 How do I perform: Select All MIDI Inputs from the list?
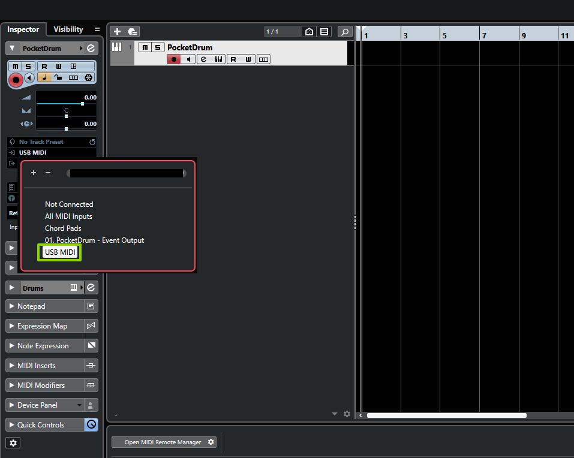tap(68, 216)
